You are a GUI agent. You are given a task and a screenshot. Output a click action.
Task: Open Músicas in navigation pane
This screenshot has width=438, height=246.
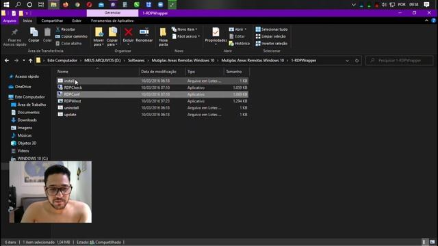pos(21,135)
